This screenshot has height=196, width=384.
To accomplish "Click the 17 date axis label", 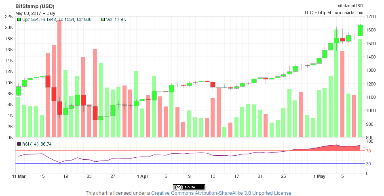I will (x=236, y=177).
